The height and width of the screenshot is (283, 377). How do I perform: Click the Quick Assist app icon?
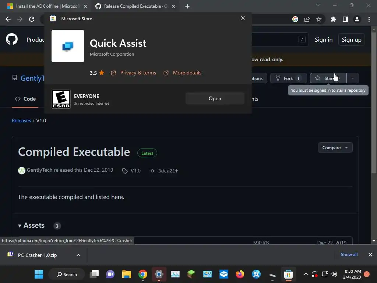[68, 46]
